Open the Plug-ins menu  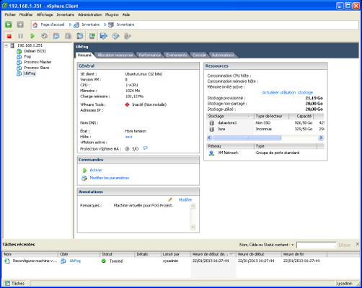[x=112, y=14]
